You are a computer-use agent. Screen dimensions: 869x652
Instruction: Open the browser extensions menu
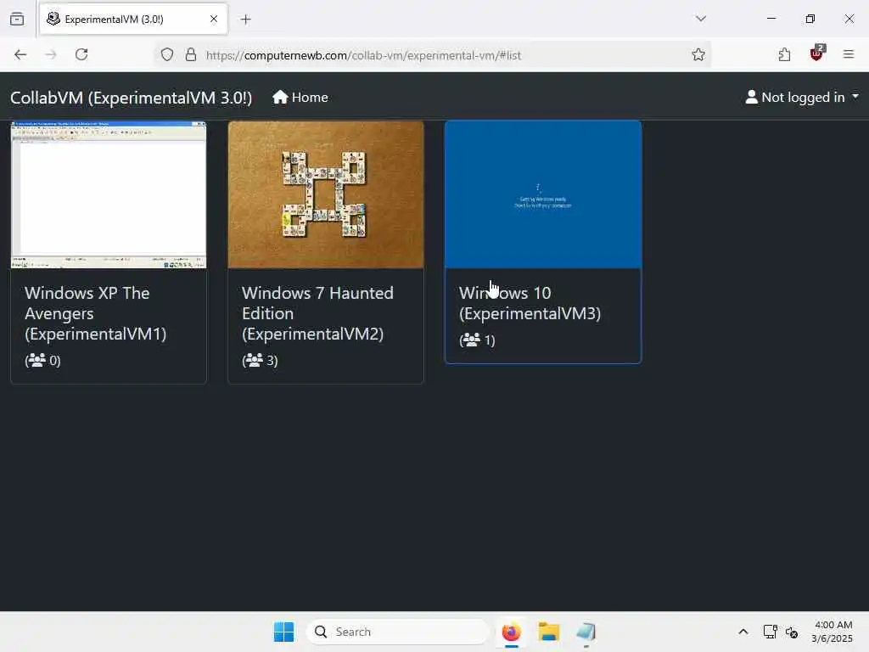[784, 54]
